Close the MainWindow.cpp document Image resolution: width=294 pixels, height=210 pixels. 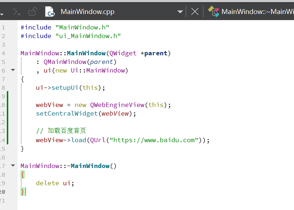[x=195, y=12]
